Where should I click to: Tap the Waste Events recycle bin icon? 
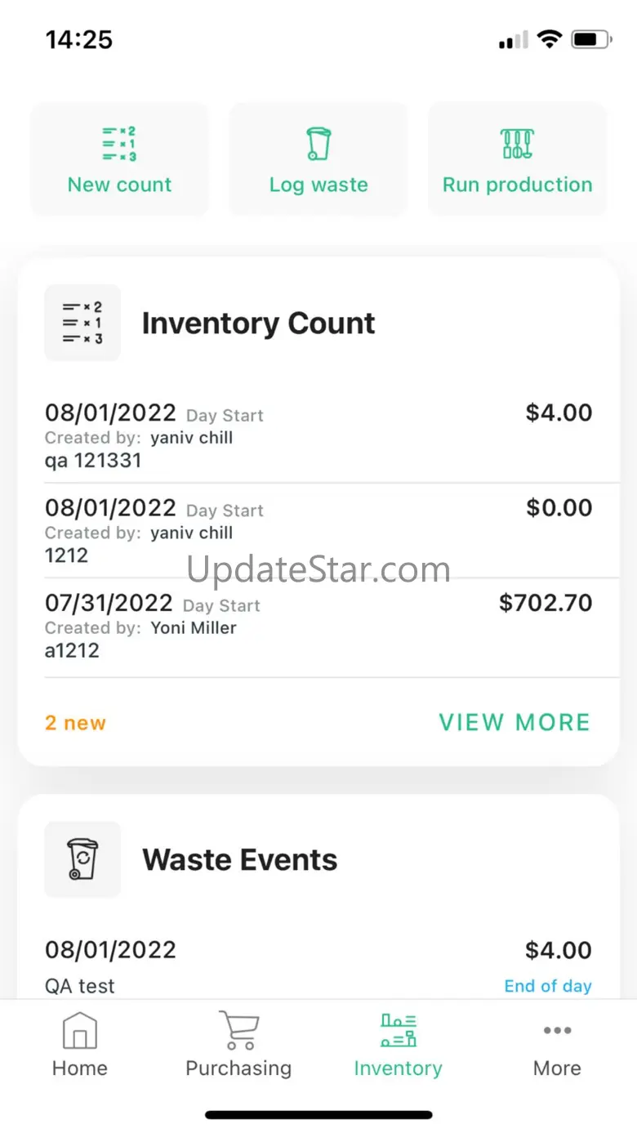pyautogui.click(x=82, y=859)
